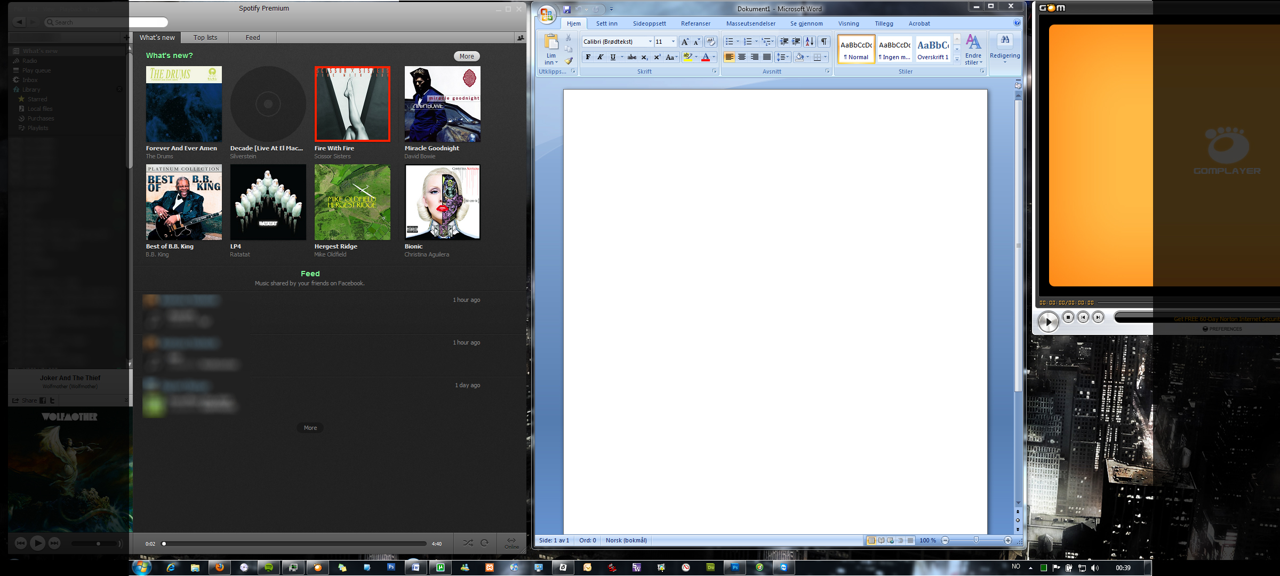This screenshot has width=1280, height=576.
Task: Open the Referanser tab in Word
Action: 695,23
